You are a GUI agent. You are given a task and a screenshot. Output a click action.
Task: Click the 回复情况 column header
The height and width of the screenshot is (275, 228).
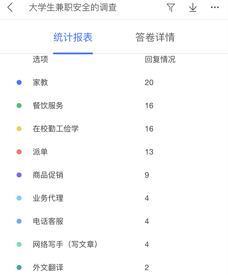(x=160, y=59)
